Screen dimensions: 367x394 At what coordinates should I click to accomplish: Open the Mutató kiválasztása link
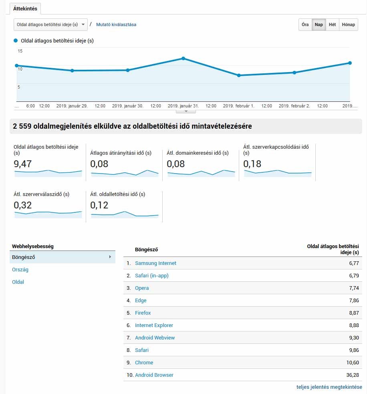coord(115,24)
